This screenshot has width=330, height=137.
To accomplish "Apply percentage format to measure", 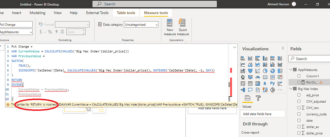I will (x=50, y=32).
